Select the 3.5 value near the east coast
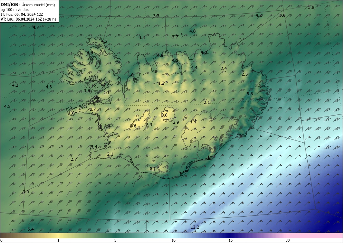The height and width of the screenshot is (243, 343). (x=258, y=85)
